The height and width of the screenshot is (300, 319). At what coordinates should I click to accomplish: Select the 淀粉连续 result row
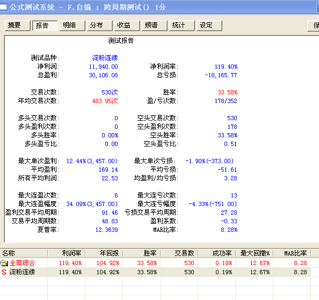click(x=155, y=272)
